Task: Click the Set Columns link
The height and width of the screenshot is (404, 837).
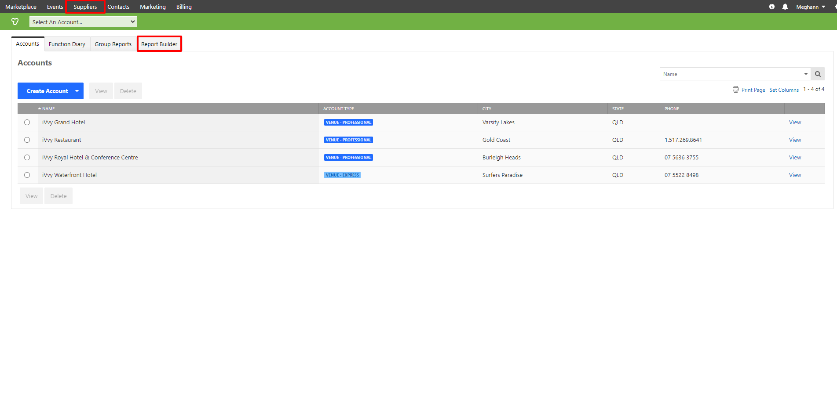Action: 784,90
